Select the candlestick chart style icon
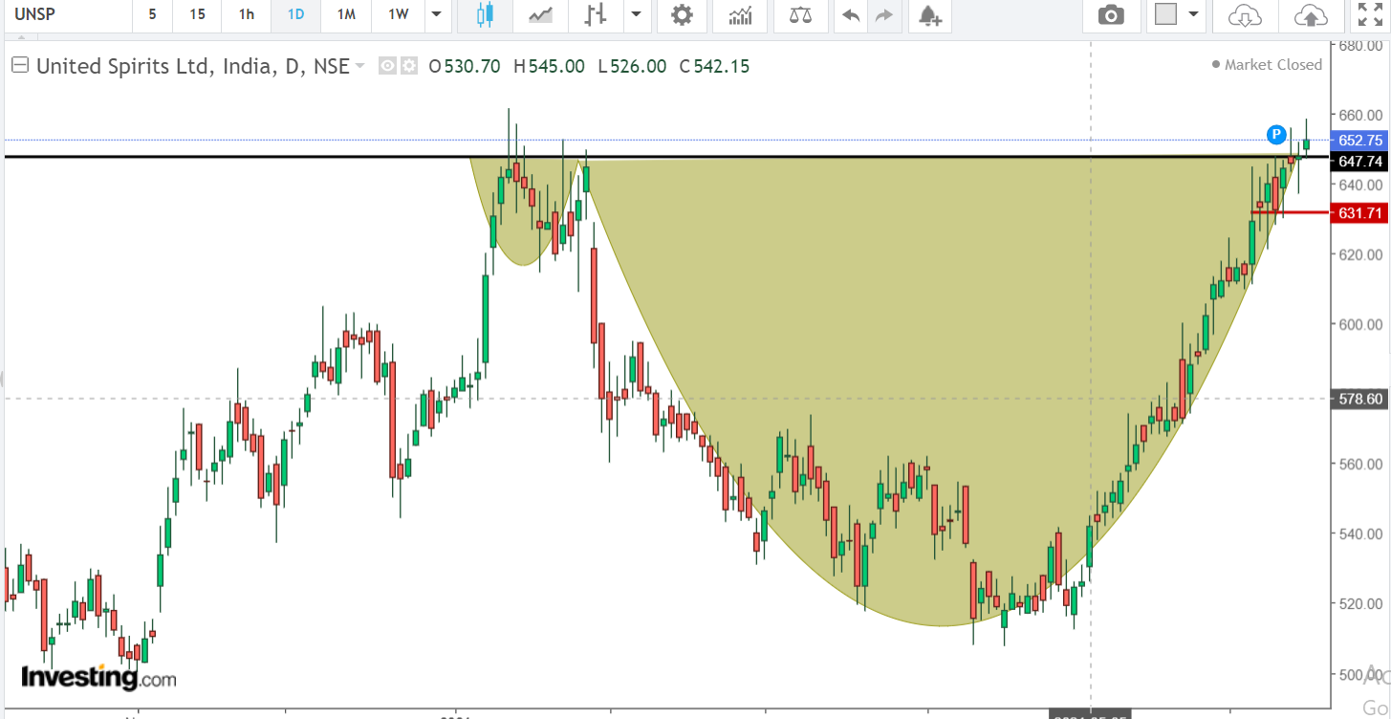1391x719 pixels. (x=485, y=14)
